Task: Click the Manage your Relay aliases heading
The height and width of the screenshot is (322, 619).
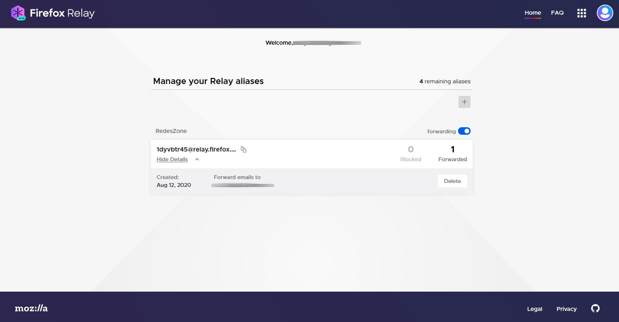Action: coord(208,81)
